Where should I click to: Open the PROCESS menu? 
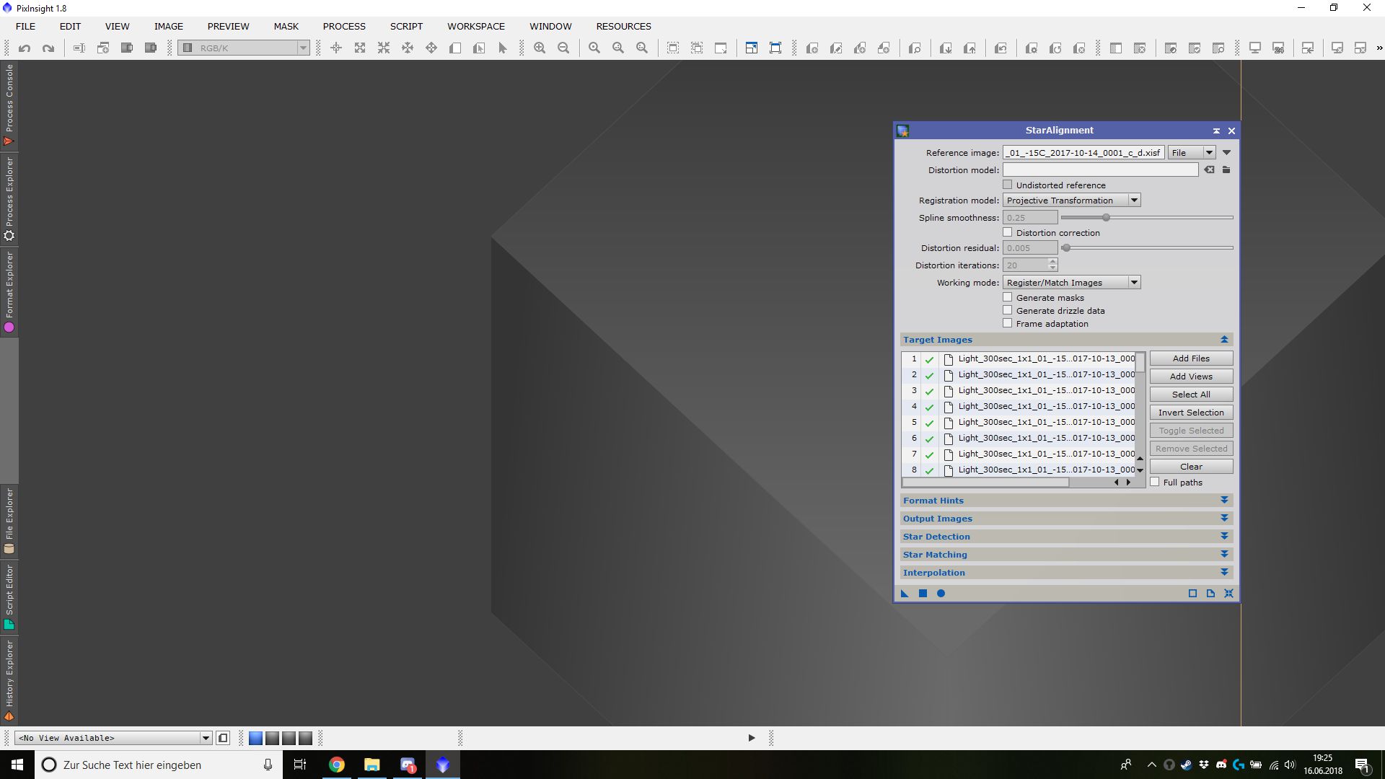coord(344,26)
